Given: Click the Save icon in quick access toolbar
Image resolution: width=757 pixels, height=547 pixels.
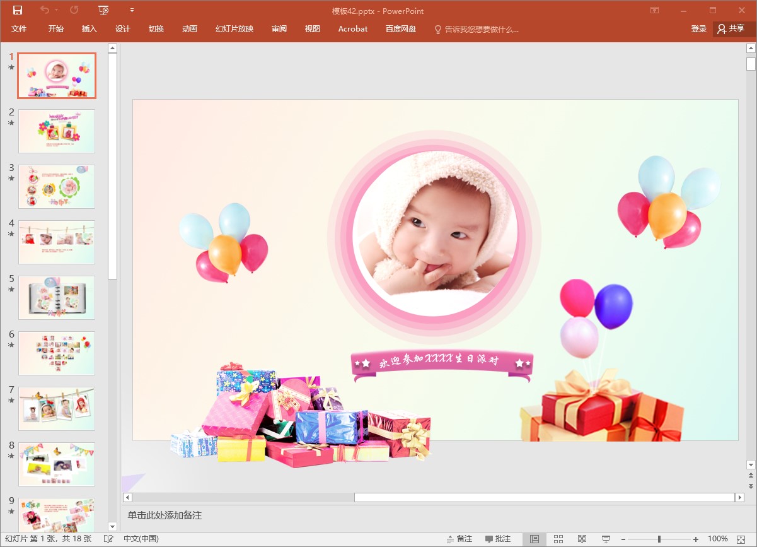Looking at the screenshot, I should click(18, 10).
